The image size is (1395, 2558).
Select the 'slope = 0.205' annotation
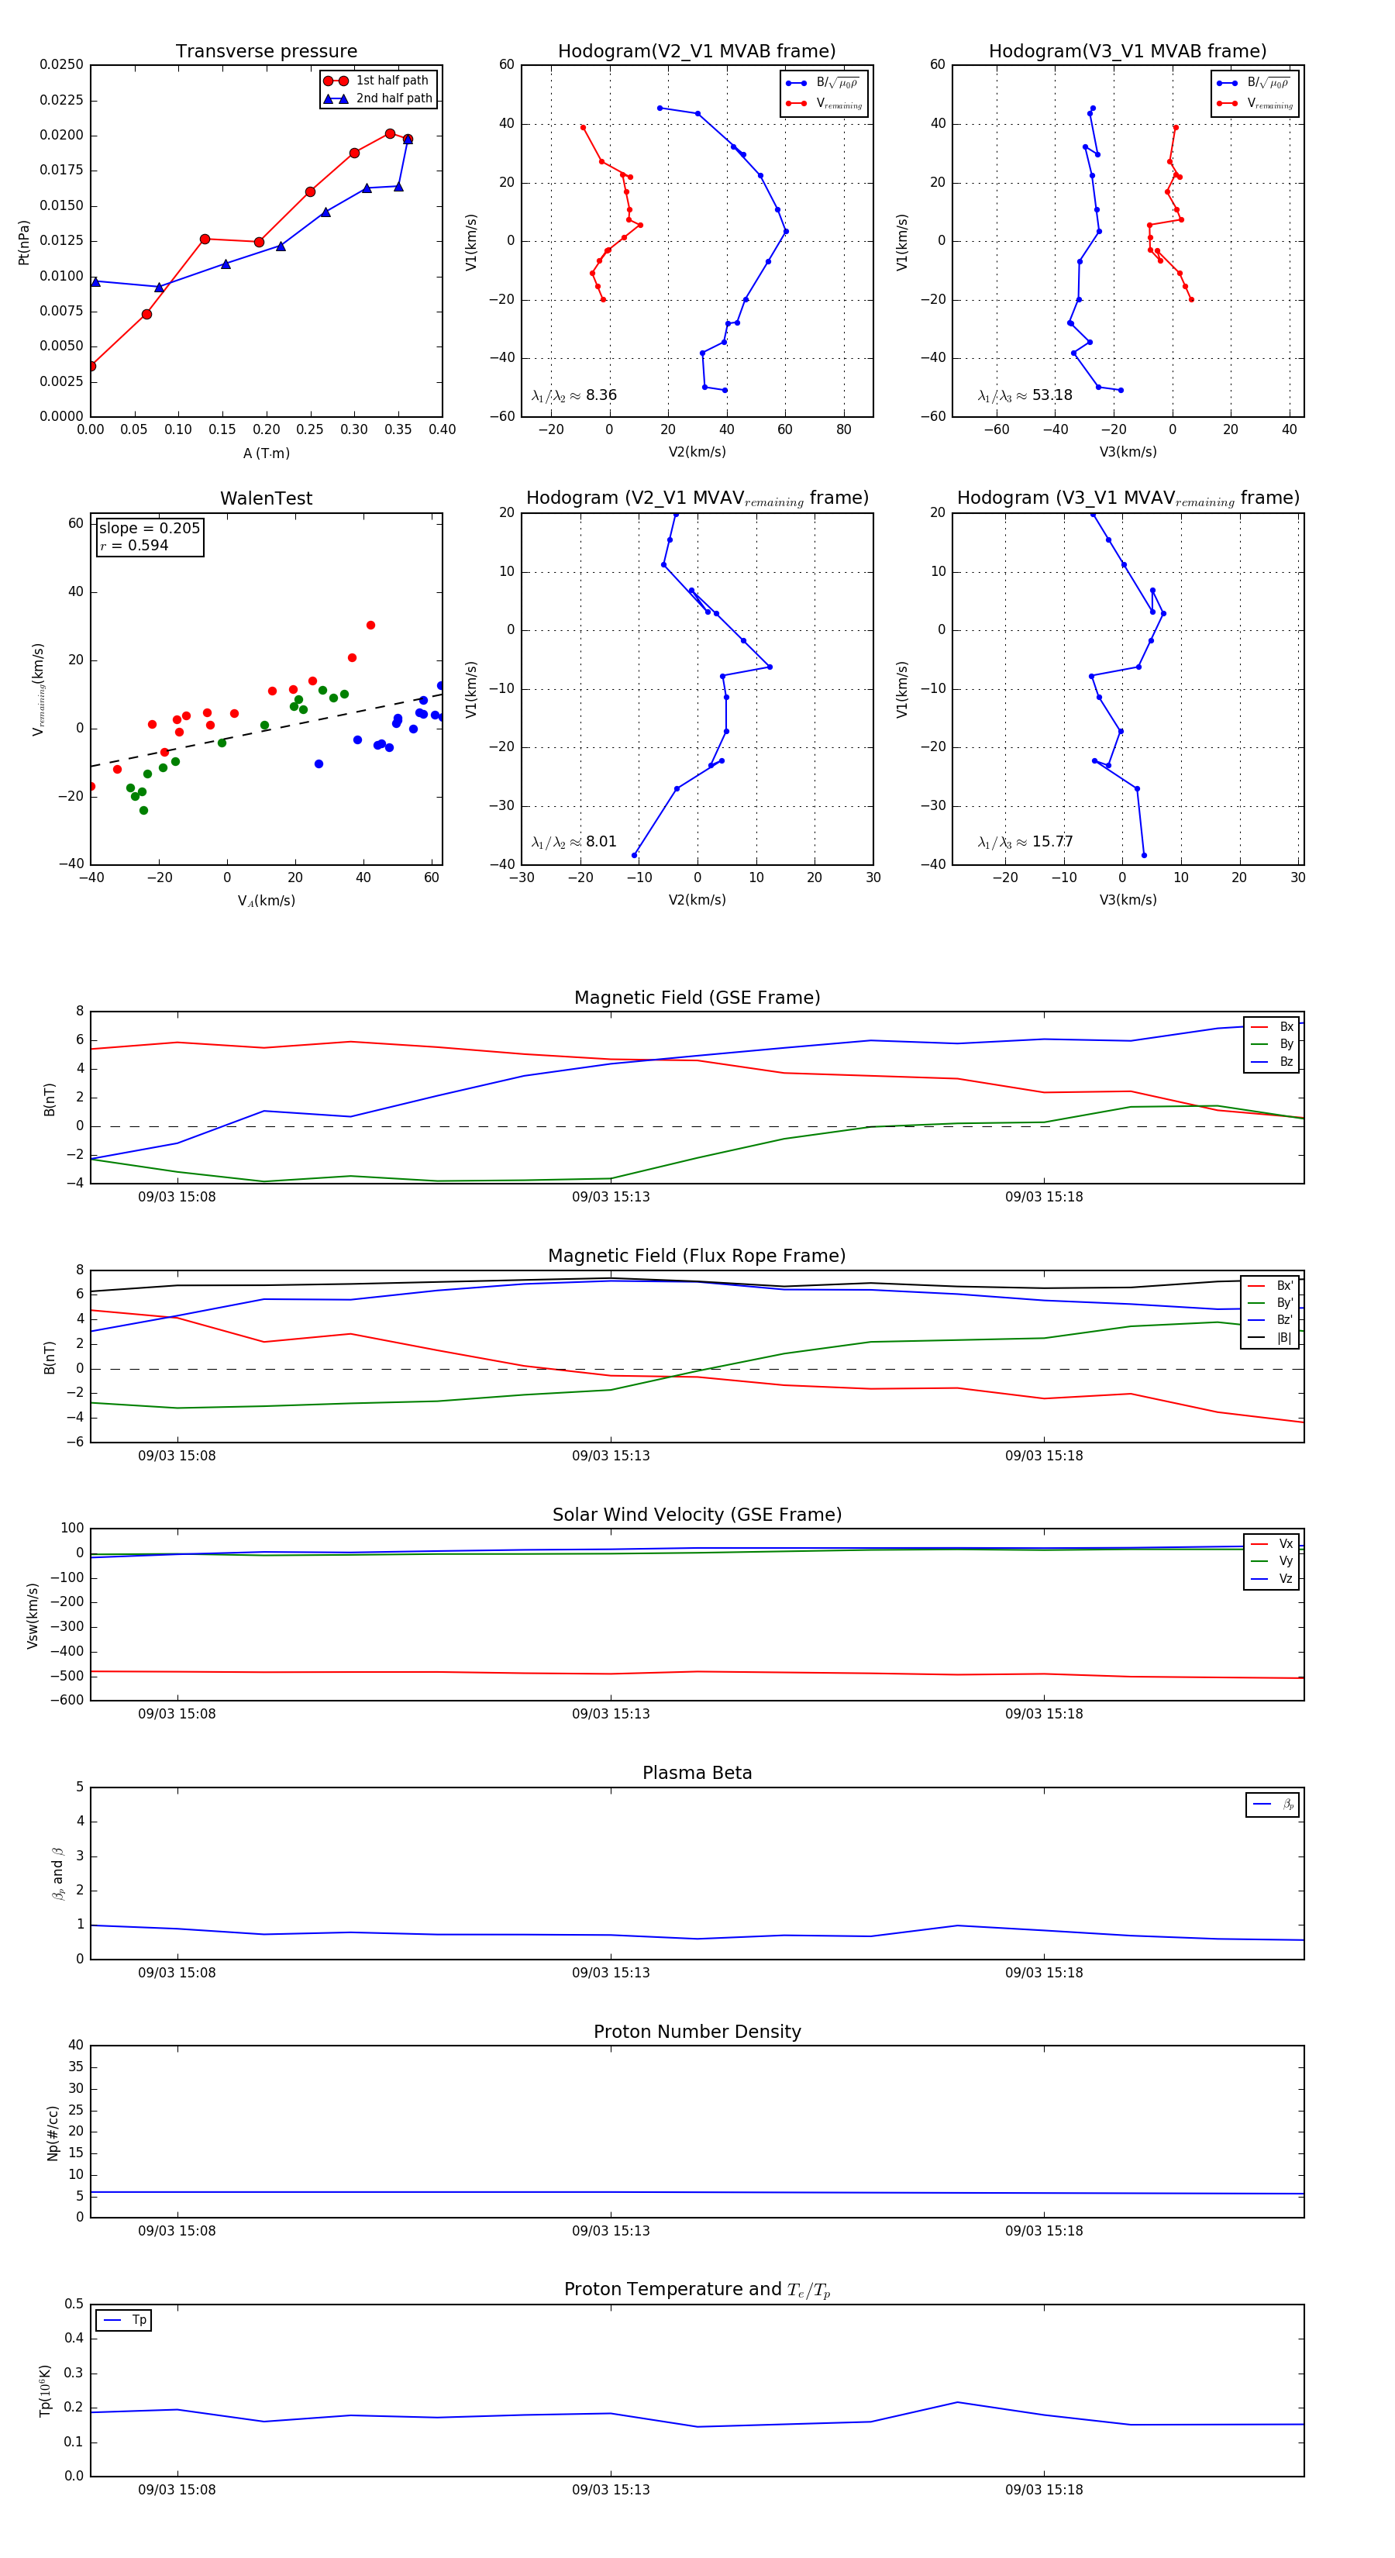[x=150, y=529]
